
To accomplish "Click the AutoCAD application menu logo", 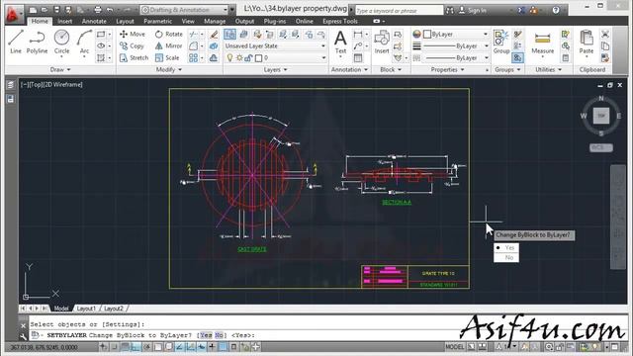I will (14, 13).
